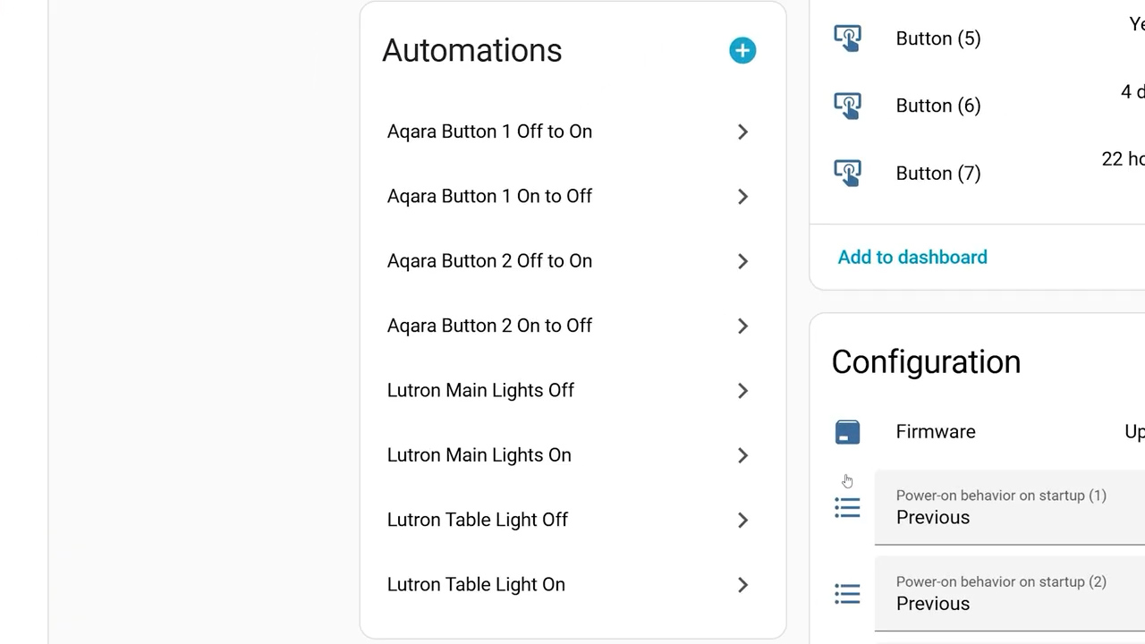The image size is (1145, 644).
Task: Select the Firmware configuration row
Action: click(x=936, y=432)
